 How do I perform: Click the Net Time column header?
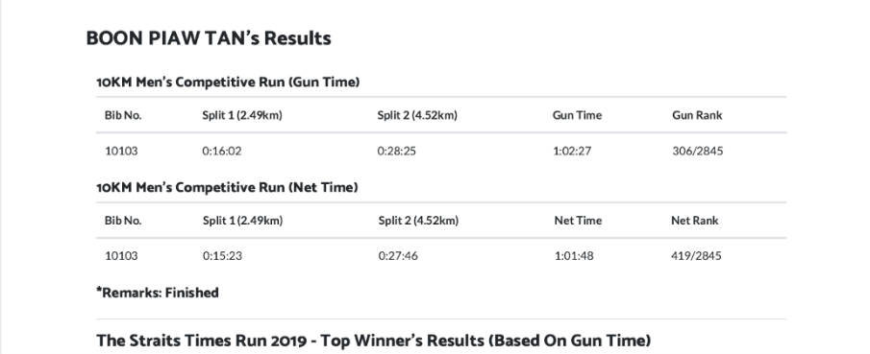click(578, 221)
